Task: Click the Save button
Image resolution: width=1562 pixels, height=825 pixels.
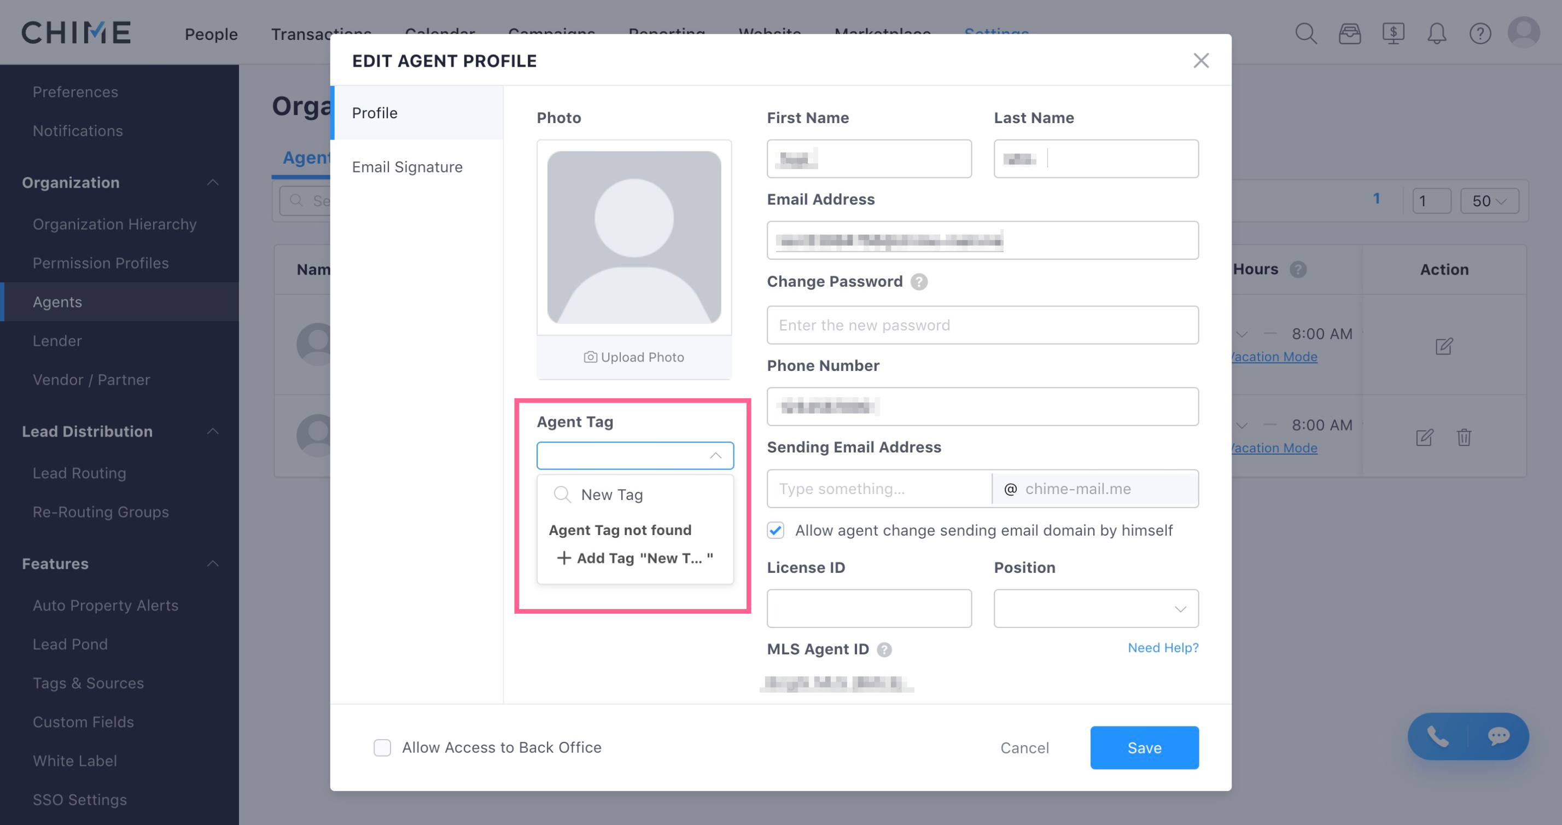Action: [x=1144, y=747]
